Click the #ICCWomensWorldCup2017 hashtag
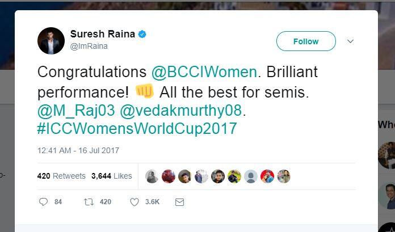The width and height of the screenshot is (395, 232). 137,128
